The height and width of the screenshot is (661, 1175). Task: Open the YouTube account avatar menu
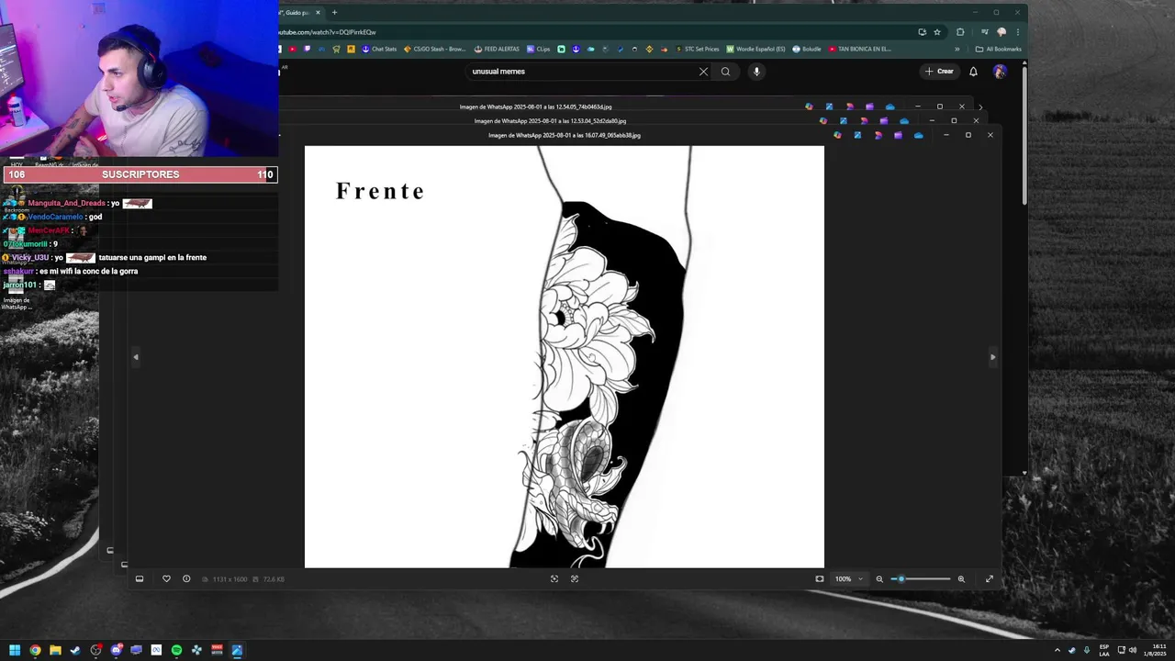coord(1000,72)
